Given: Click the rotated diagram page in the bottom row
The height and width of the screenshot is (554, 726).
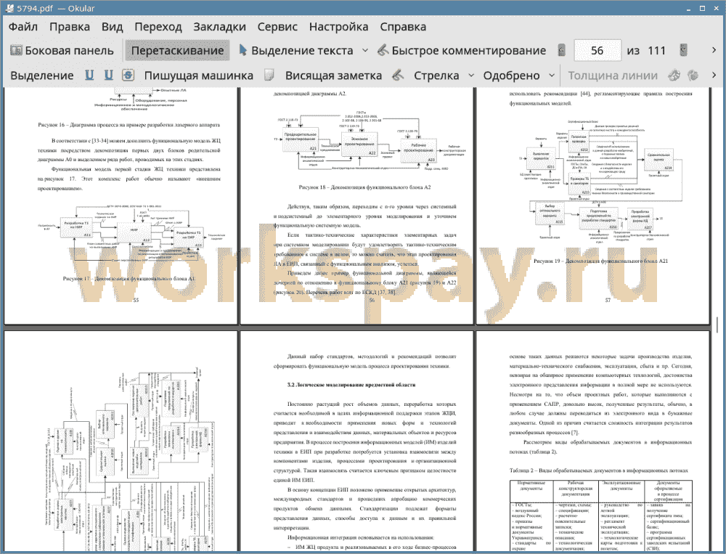Looking at the screenshot, I should click(x=121, y=442).
